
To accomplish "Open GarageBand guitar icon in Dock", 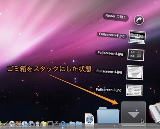I will click(x=5, y=124).
